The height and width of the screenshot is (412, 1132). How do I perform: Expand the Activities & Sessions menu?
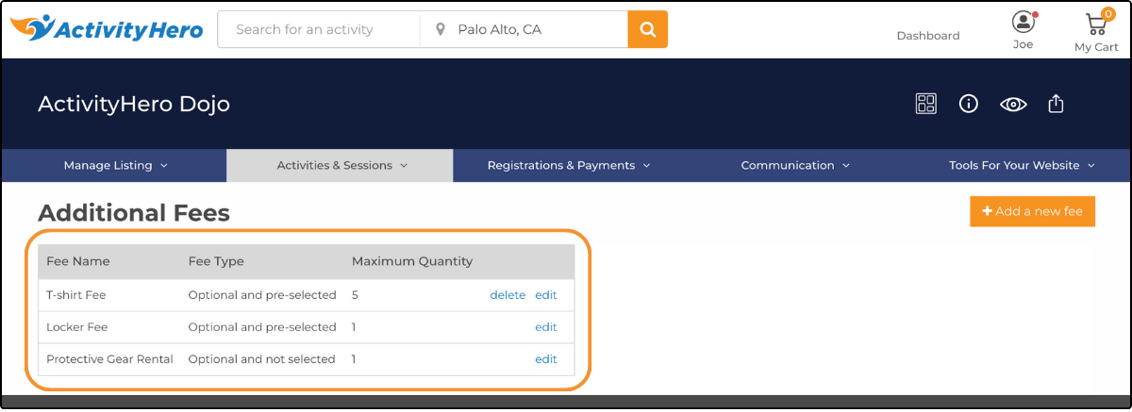(341, 165)
